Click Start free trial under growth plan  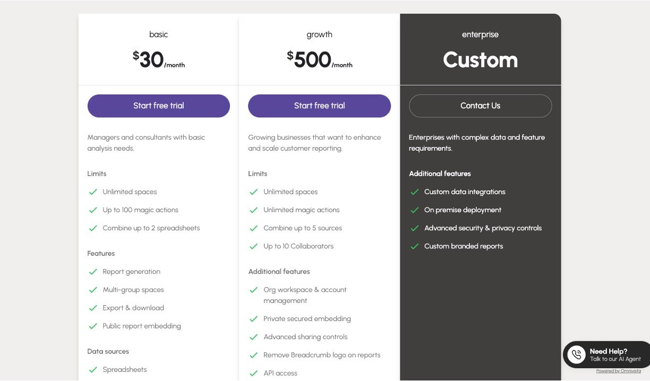(x=319, y=106)
